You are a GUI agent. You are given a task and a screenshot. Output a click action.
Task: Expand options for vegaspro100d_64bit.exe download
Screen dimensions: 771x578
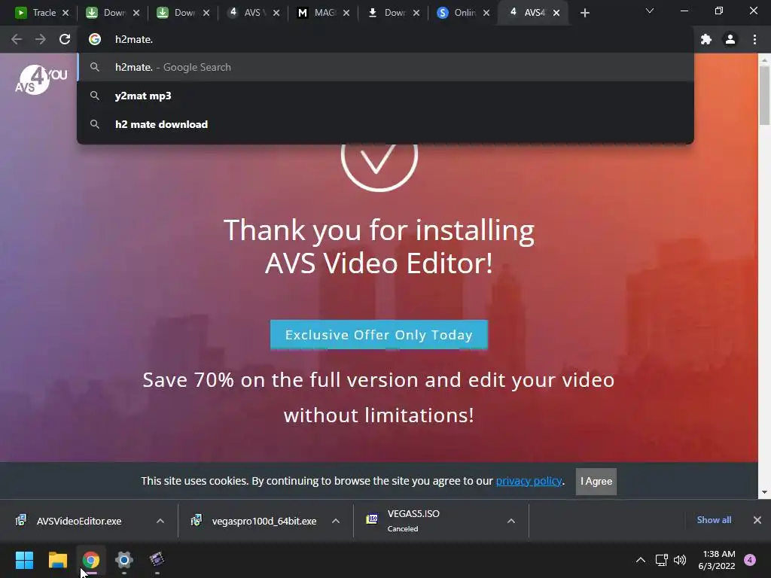(x=336, y=521)
